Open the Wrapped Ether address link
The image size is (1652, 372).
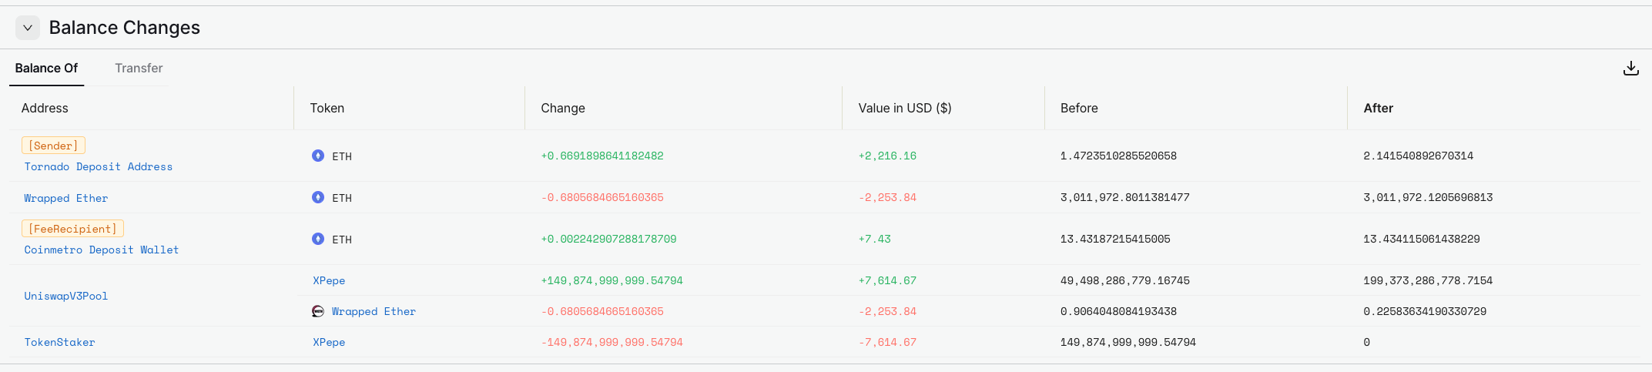click(65, 198)
